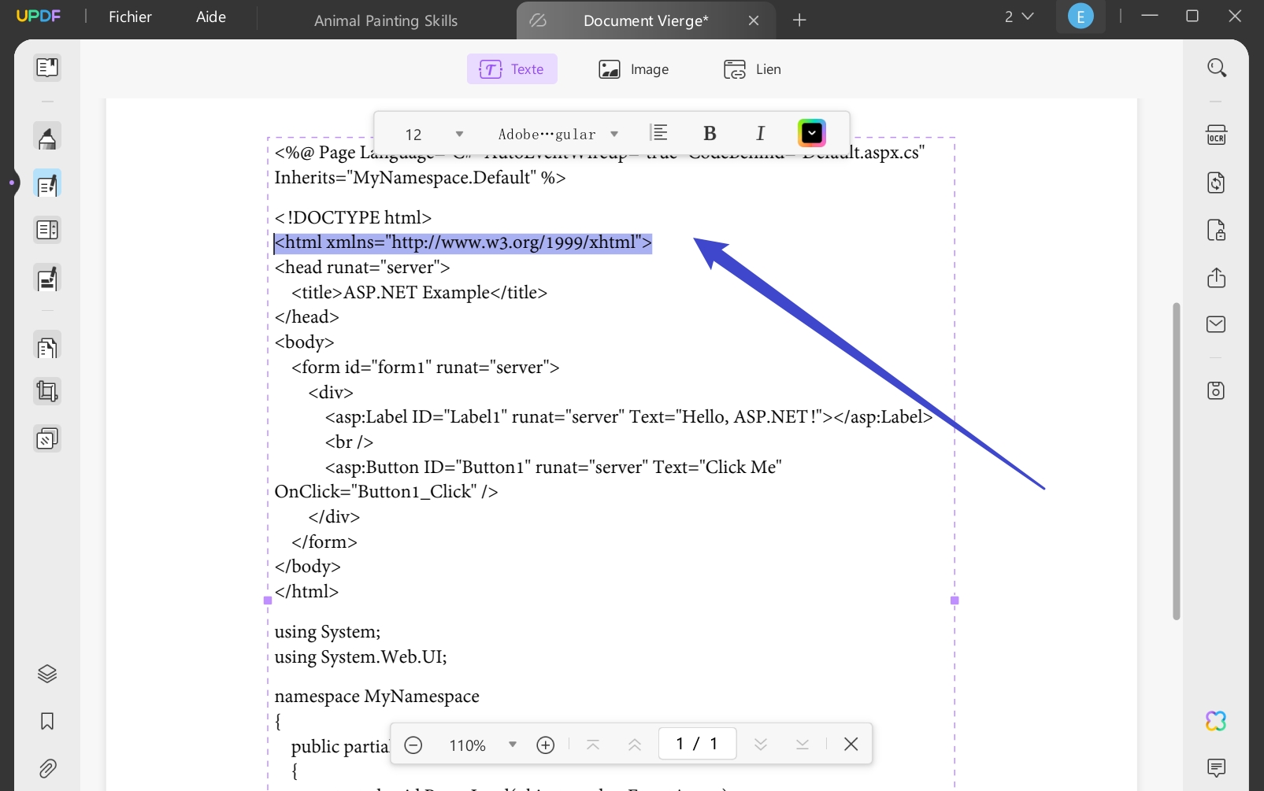Close the Document Vierge tab
Screen dimensions: 1264x791
754,20
